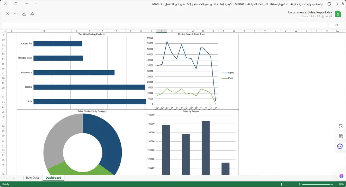Click the colorful brain icon at bottom right
Viewport: 346px width, 187px height.
342,176
